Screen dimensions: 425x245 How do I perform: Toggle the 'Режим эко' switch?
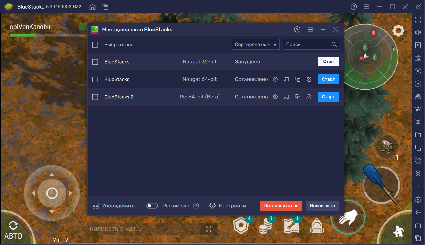[152, 206]
